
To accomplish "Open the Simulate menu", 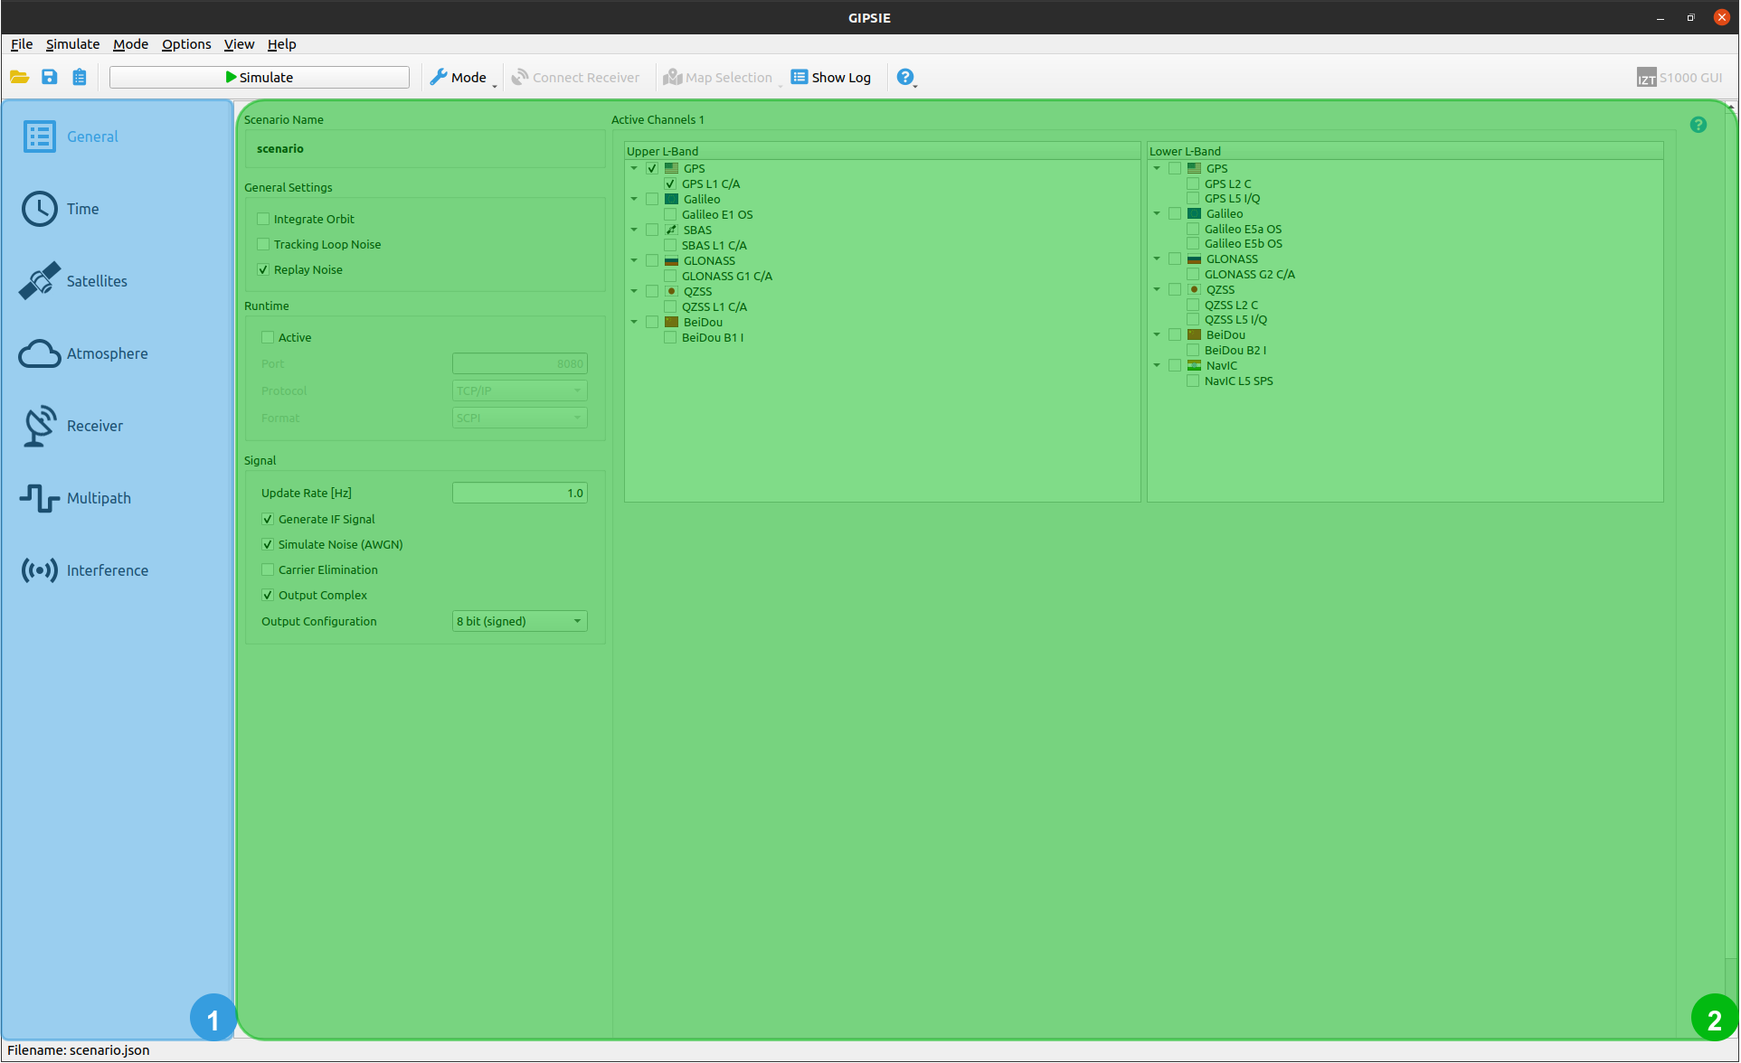I will coord(72,44).
